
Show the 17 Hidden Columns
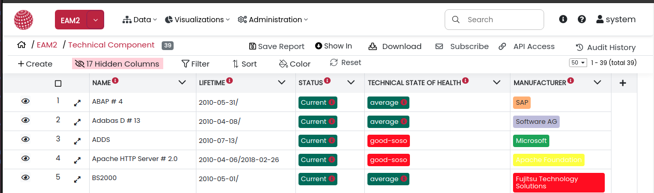click(118, 64)
